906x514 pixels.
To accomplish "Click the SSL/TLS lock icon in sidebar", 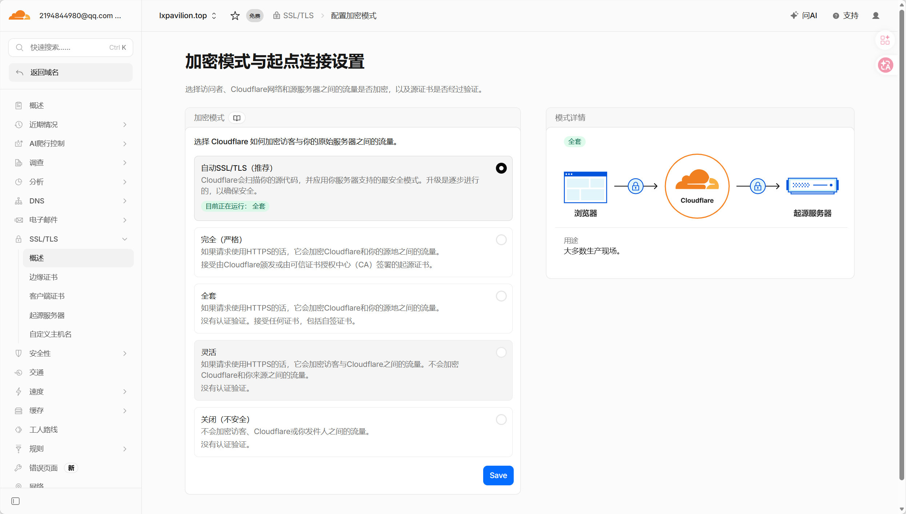I will click(19, 239).
